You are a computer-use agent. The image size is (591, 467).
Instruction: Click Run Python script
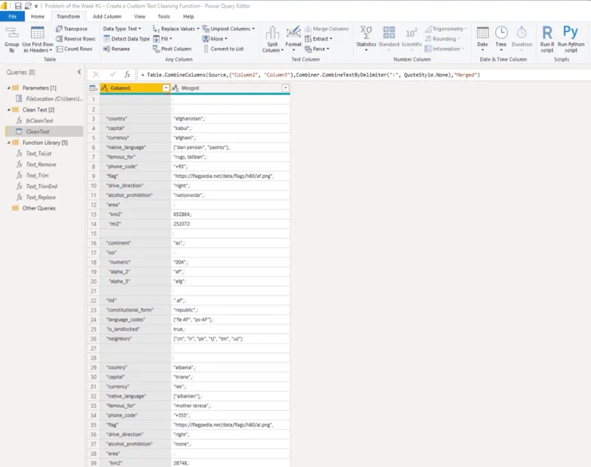570,39
